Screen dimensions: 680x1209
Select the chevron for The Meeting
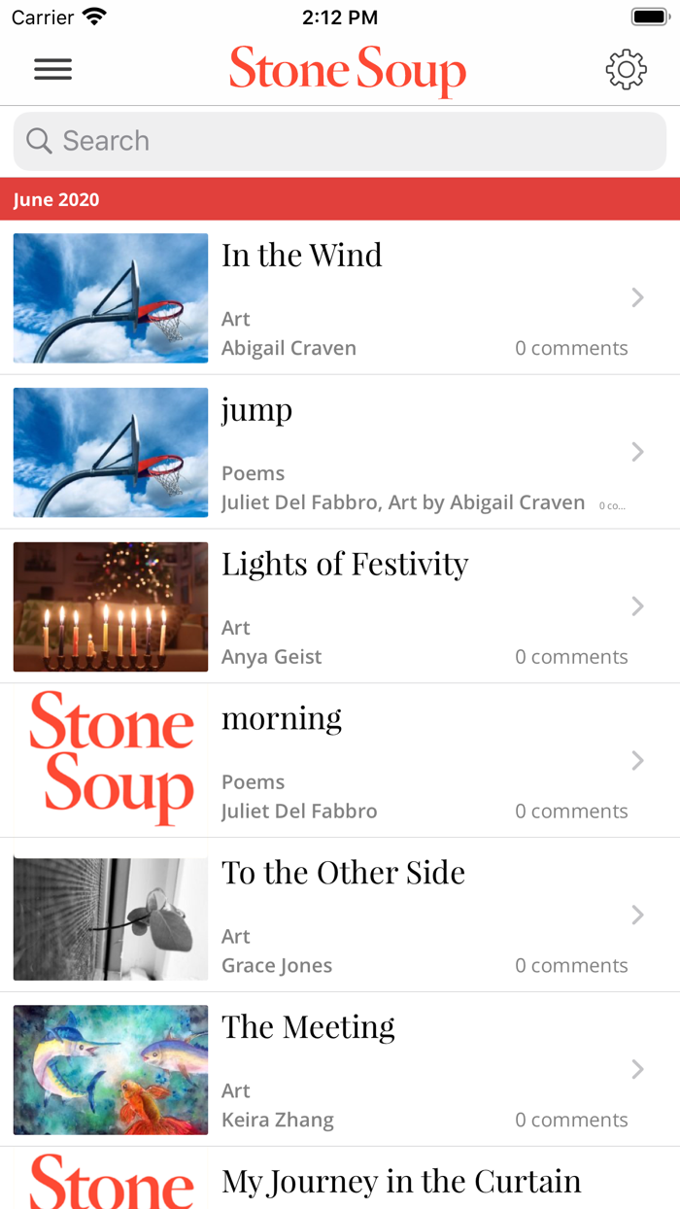click(637, 1069)
